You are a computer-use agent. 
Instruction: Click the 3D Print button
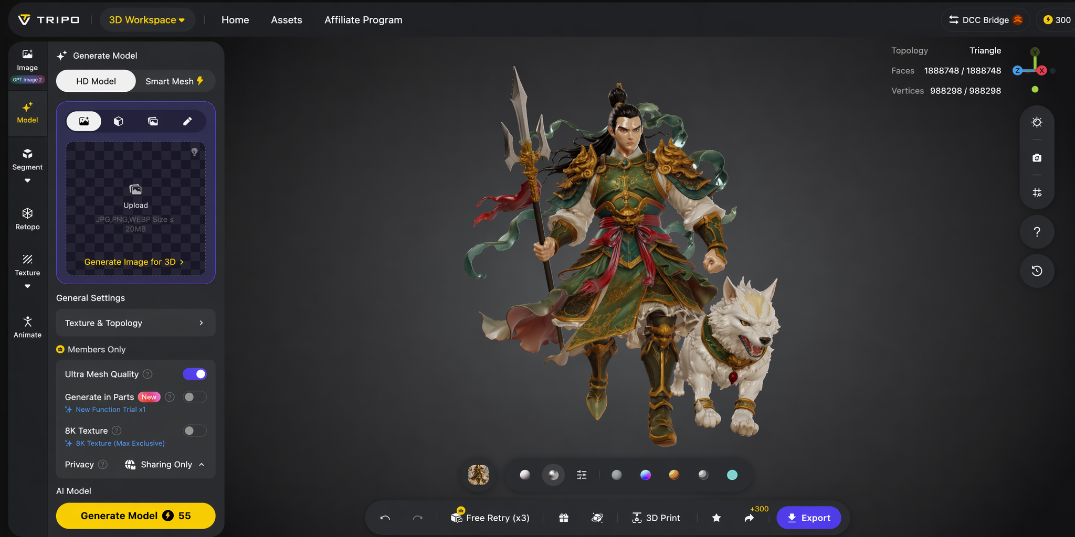click(x=656, y=518)
